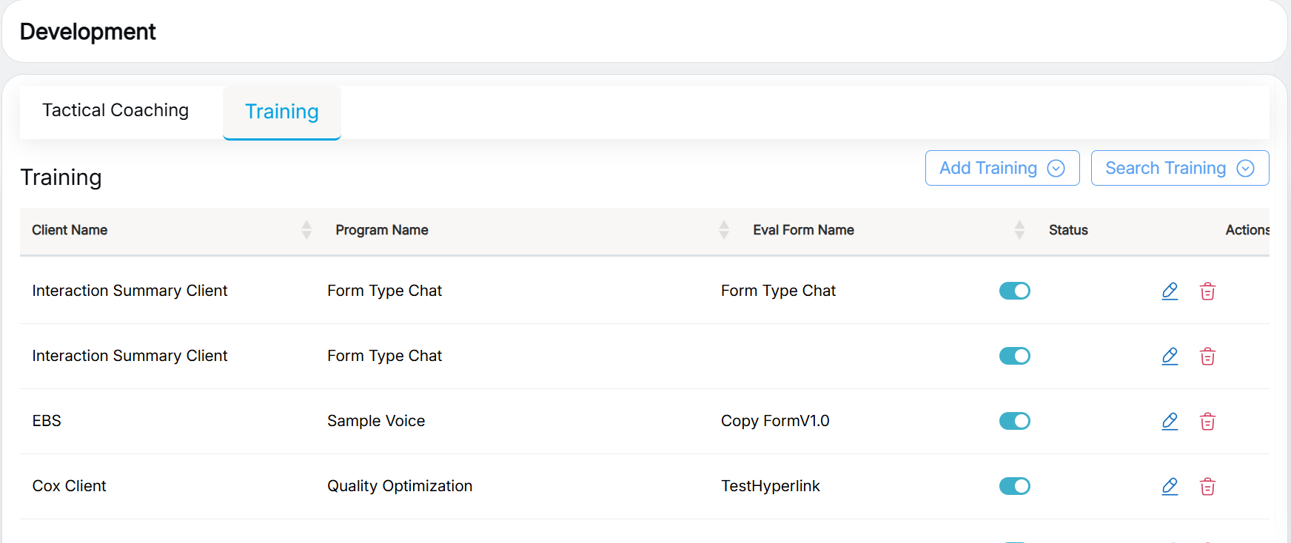
Task: Toggle status of row with empty eval form
Action: point(1014,356)
